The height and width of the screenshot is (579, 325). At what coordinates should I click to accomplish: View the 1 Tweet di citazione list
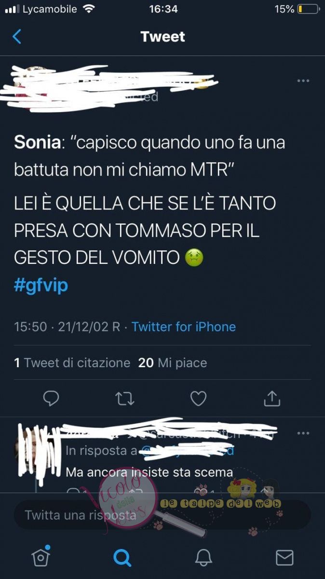click(72, 363)
